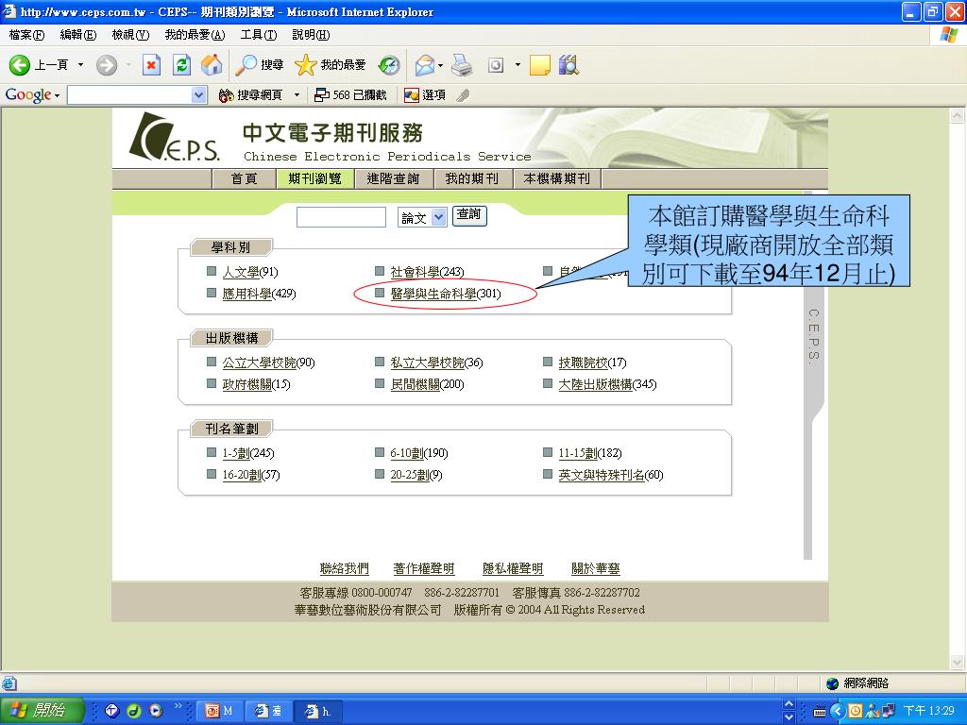The image size is (967, 725).
Task: Click the CEPS keyword search input field
Action: pos(341,217)
